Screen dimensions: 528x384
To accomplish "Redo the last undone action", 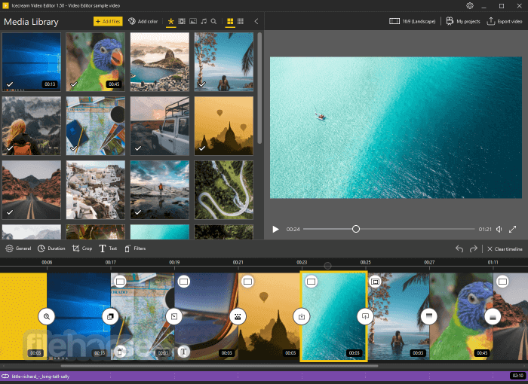I will click(x=474, y=248).
